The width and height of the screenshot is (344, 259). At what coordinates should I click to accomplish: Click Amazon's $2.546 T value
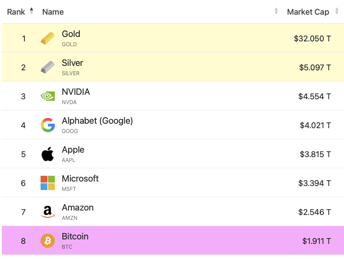tap(315, 212)
